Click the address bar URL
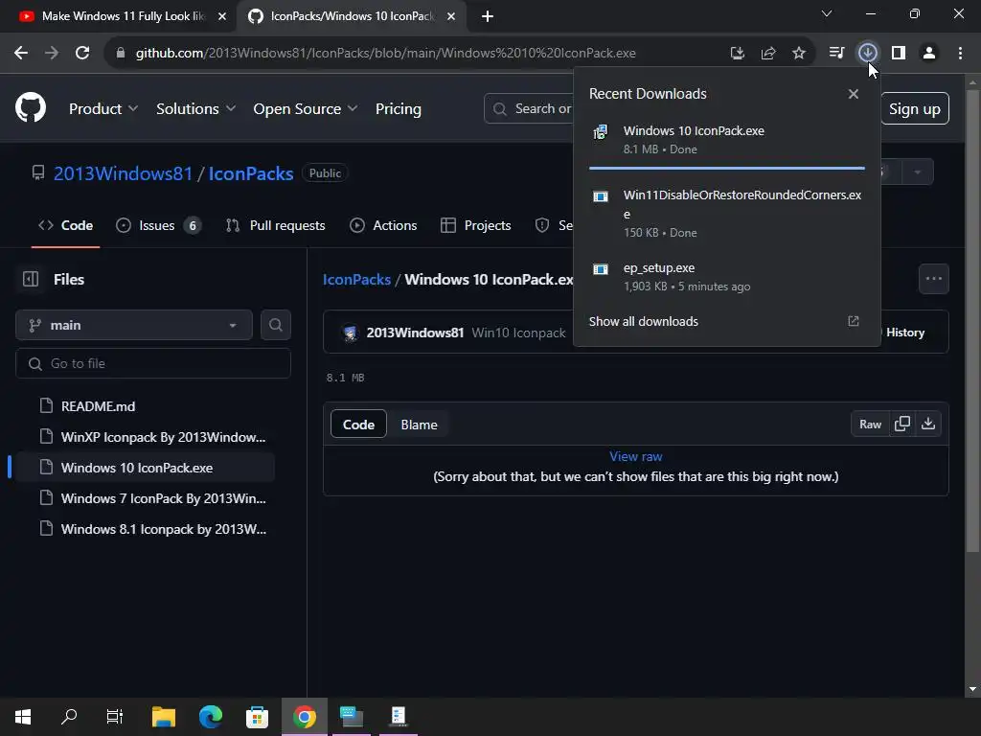The image size is (981, 736). (x=385, y=53)
